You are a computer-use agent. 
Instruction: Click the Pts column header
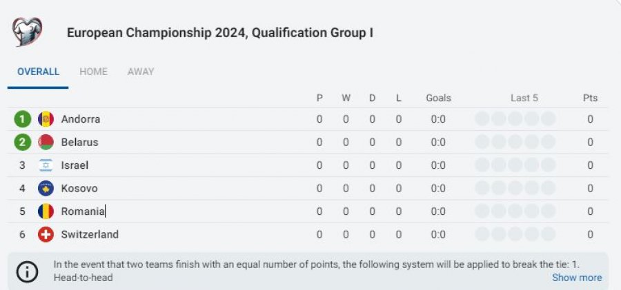[x=590, y=98]
